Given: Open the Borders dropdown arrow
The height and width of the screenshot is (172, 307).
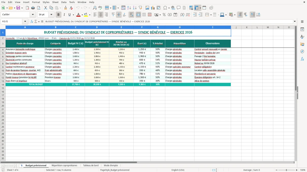Looking at the screenshot, I should click(211, 15).
